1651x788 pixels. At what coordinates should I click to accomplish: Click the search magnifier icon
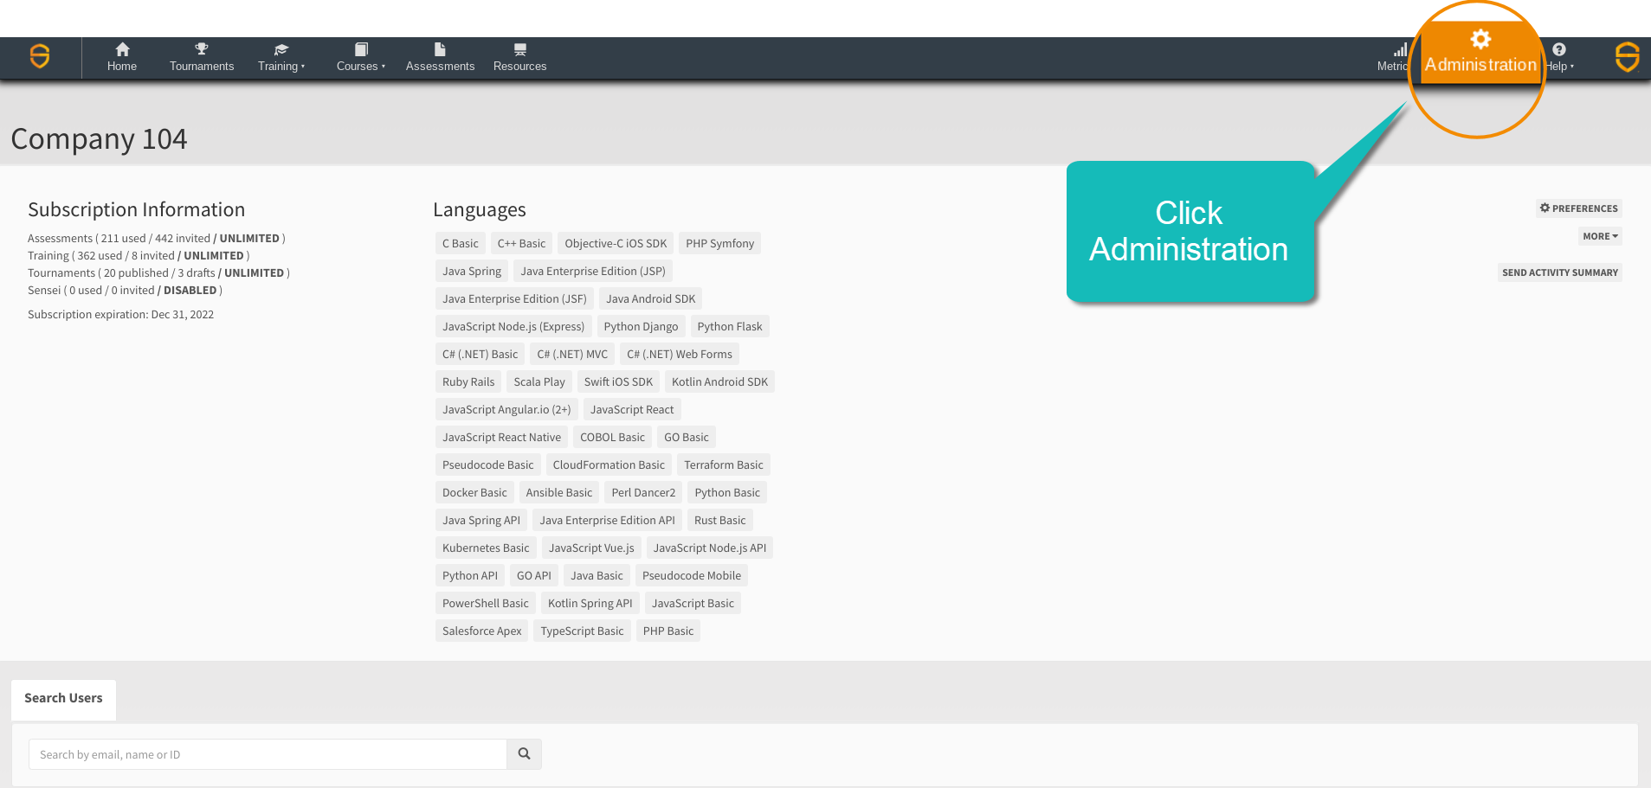tap(524, 753)
